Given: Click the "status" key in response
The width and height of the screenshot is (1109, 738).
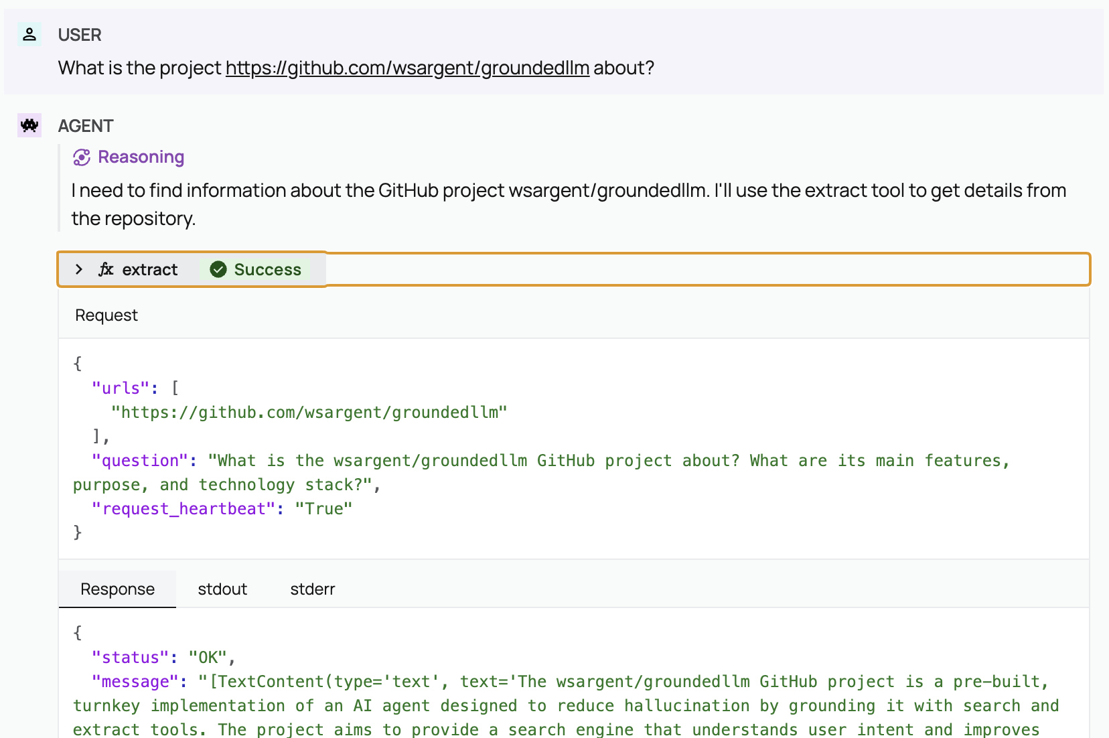Looking at the screenshot, I should click(131, 658).
